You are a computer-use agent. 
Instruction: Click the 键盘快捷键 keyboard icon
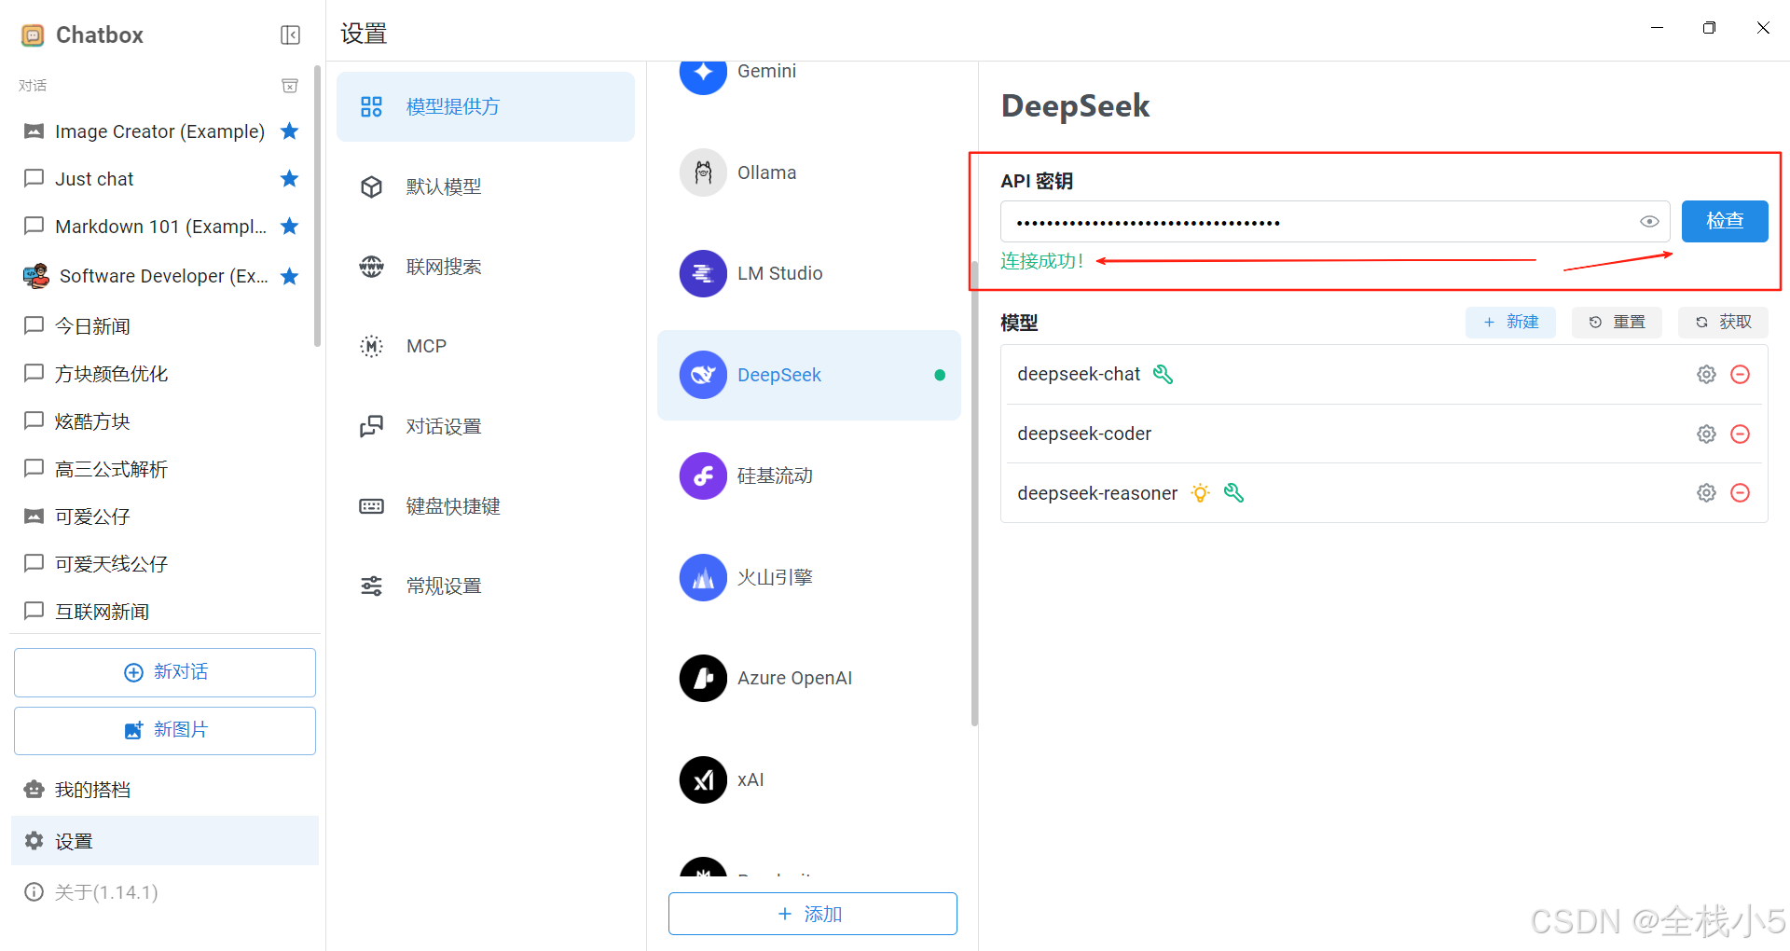click(371, 506)
